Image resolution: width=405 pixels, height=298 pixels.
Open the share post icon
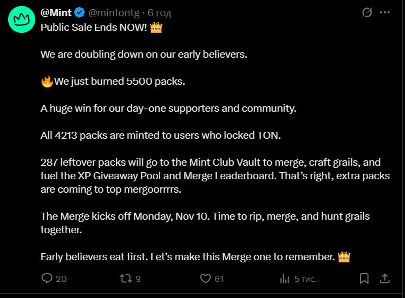[x=384, y=279]
